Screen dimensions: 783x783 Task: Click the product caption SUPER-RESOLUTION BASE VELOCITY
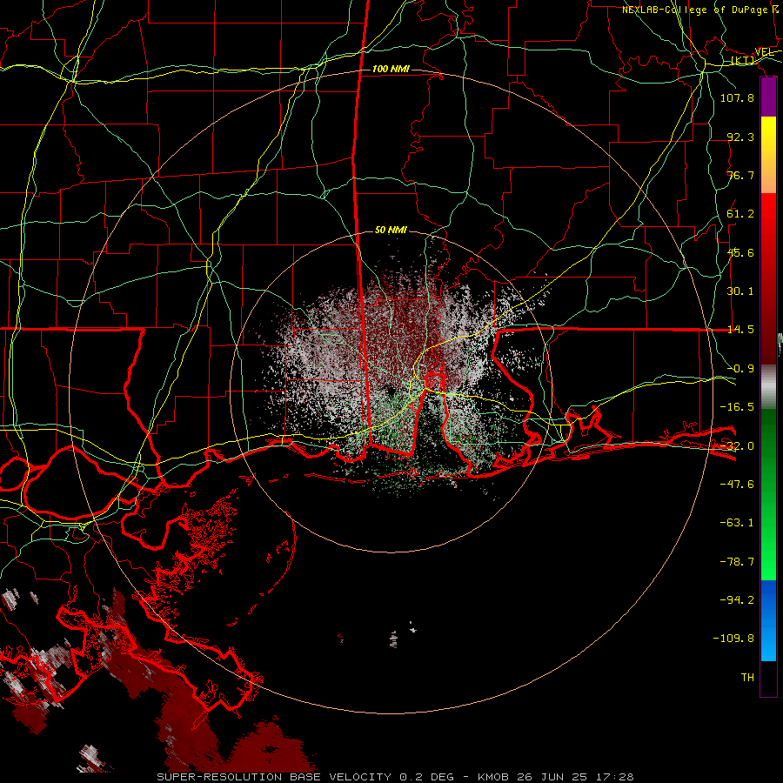(x=274, y=777)
